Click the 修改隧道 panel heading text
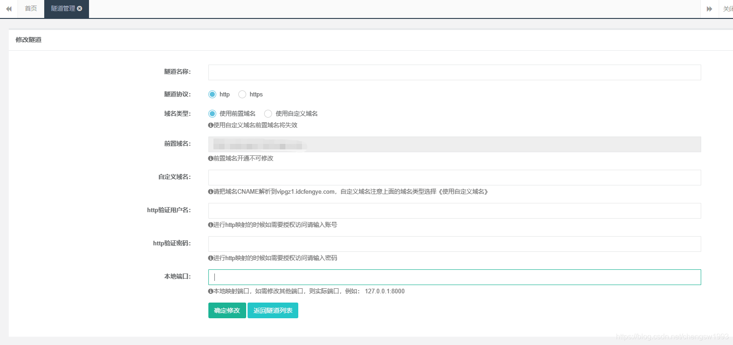Viewport: 733px width, 345px height. tap(29, 40)
